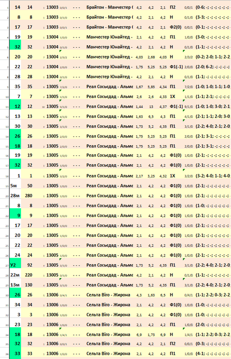Screen dimensions: 231x359
Task: Click the "Н" outcome cell in row 28
Action: [171, 275]
